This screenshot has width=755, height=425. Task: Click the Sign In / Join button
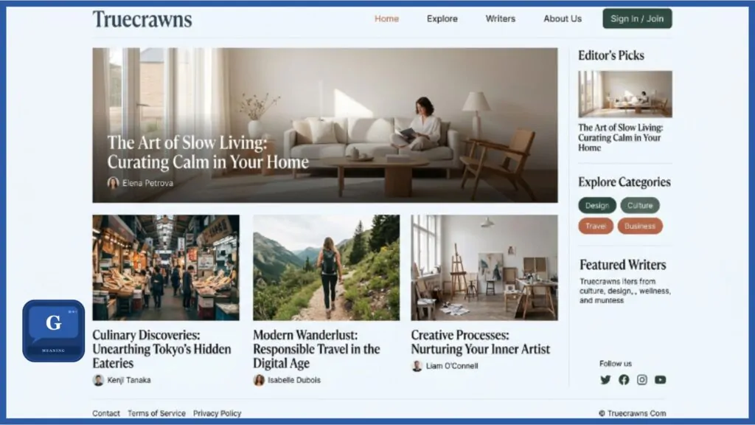pyautogui.click(x=637, y=18)
